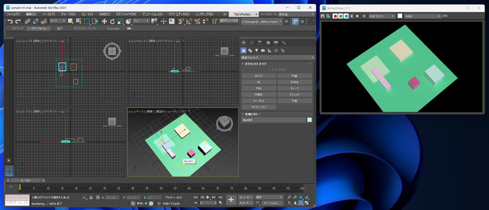Open the reference coordinate system ビュー dropdown
Screen dimensions: 489x210
coord(141,21)
